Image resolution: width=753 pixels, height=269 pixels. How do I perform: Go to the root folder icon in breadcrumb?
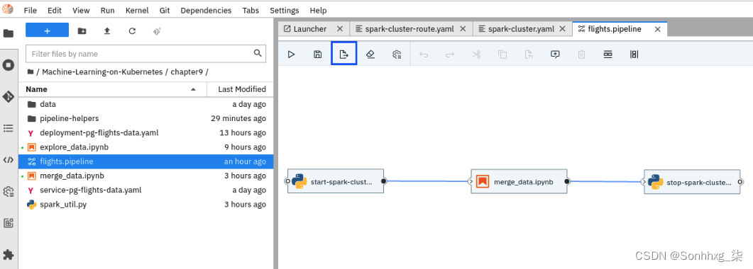(x=31, y=71)
